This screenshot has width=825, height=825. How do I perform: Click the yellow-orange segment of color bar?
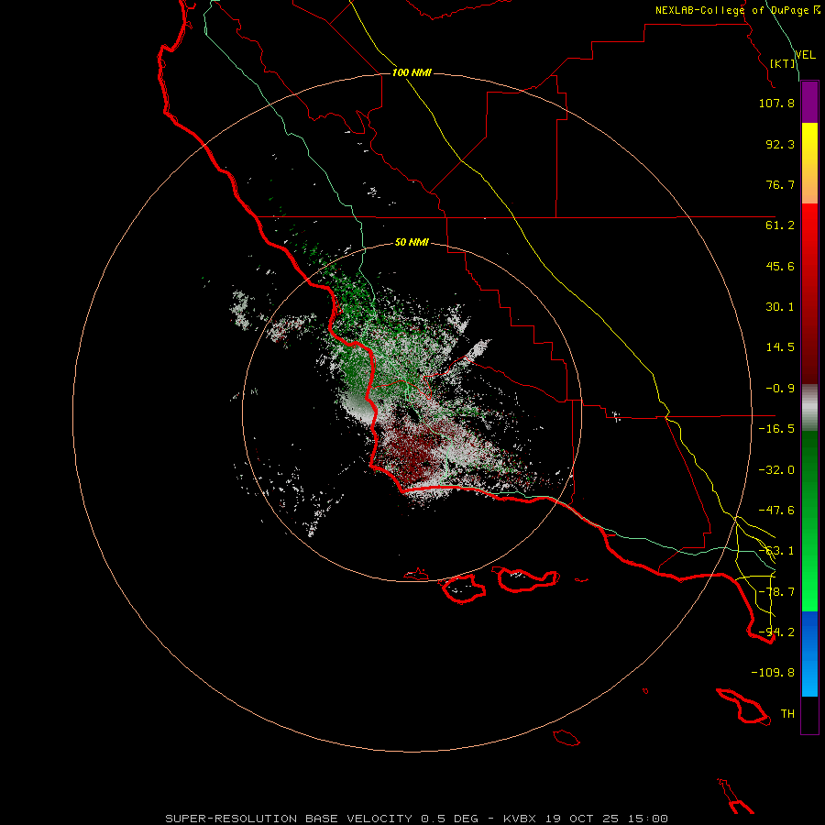click(809, 163)
